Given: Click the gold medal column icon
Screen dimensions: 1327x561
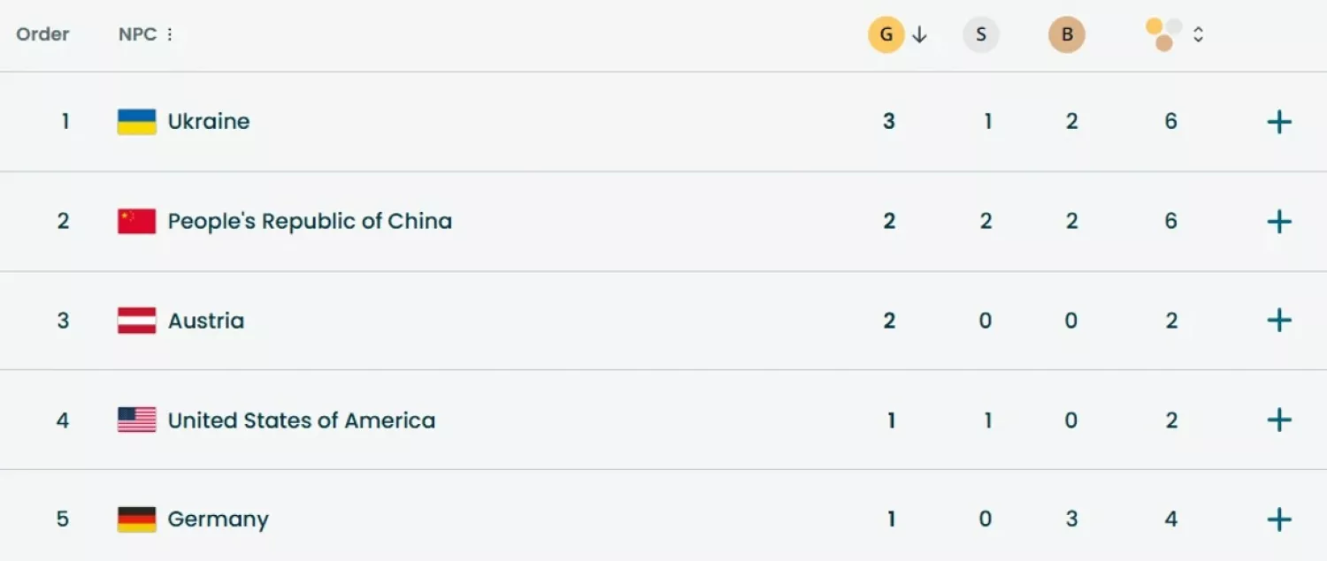Looking at the screenshot, I should pos(886,34).
